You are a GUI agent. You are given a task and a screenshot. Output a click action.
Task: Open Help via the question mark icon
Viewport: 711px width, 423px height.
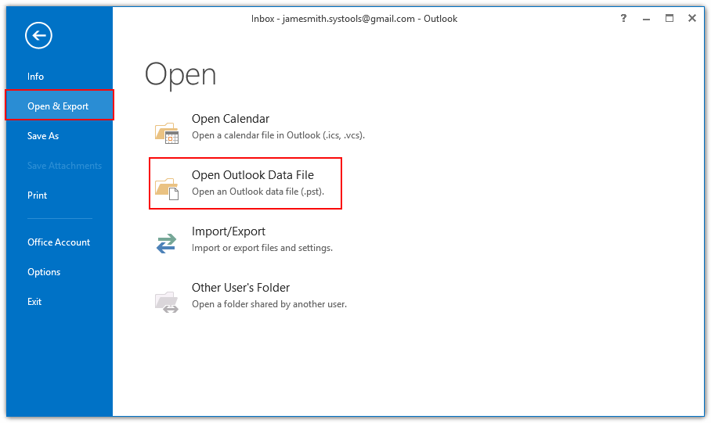coord(624,19)
